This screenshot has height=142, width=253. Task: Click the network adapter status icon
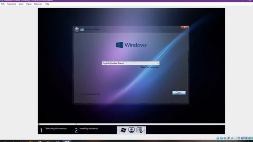(228, 138)
